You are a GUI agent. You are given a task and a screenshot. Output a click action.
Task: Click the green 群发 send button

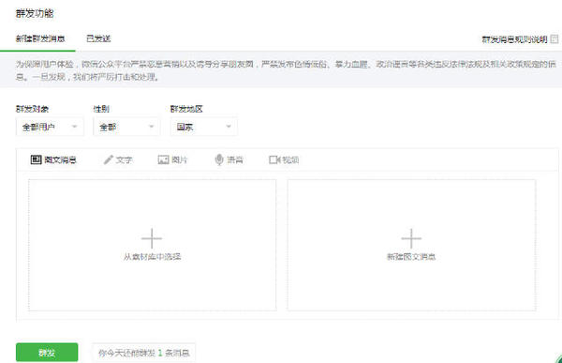click(47, 353)
